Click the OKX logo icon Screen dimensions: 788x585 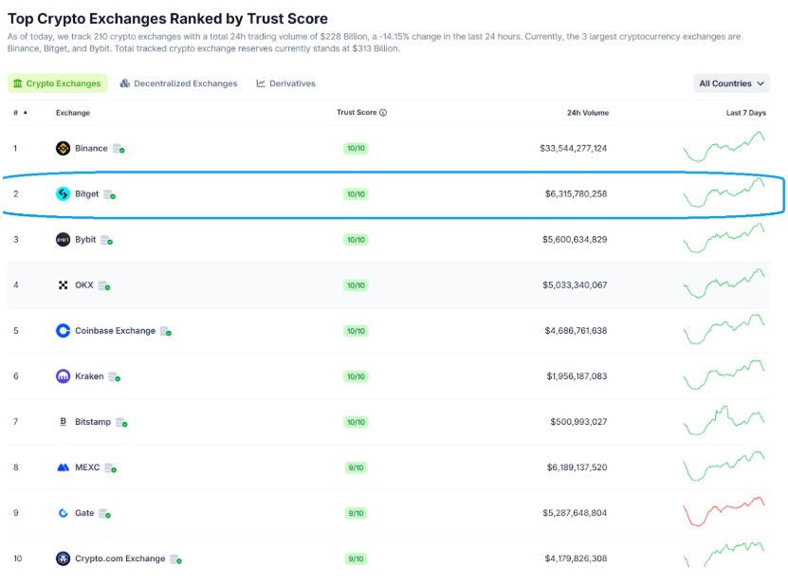63,285
